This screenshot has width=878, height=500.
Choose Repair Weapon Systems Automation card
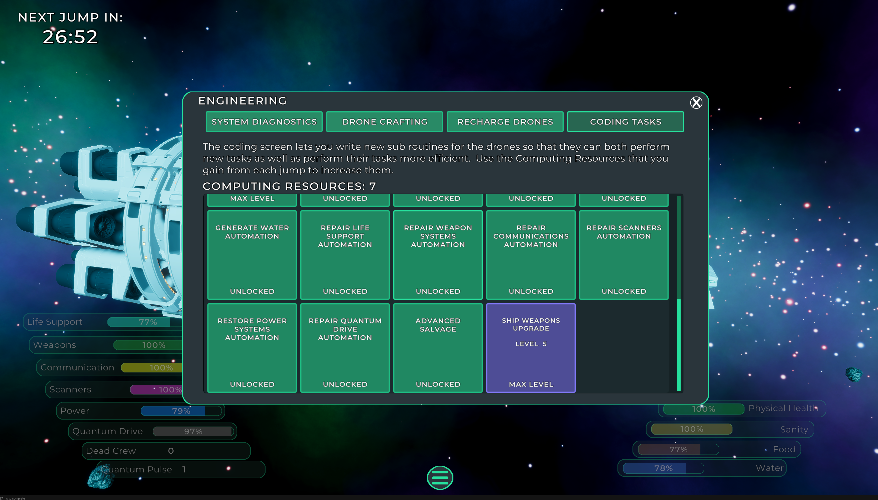pyautogui.click(x=438, y=255)
